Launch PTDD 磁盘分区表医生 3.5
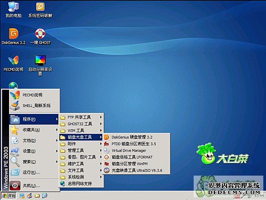Viewport: 266px width, 200px height. coord(137,144)
